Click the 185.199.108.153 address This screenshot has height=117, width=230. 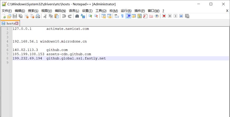28,54
